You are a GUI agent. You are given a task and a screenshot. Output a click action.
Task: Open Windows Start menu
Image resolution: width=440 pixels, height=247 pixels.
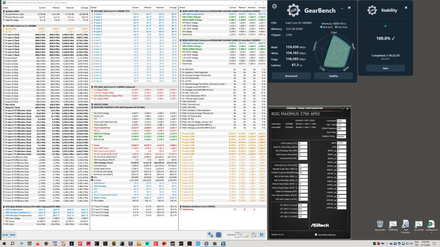(x=4, y=244)
